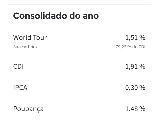The image size is (161, 127).
Task: Select the Poupança benchmark label
Action: 28,109
